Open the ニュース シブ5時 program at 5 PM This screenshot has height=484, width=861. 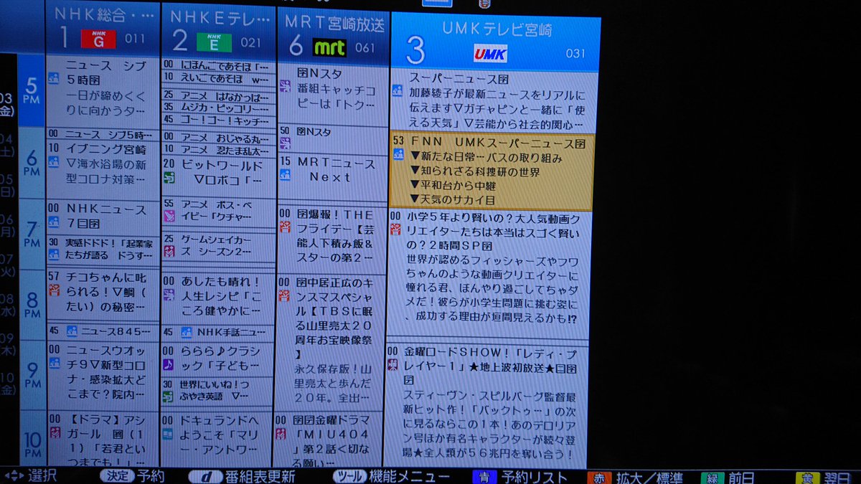(103, 92)
